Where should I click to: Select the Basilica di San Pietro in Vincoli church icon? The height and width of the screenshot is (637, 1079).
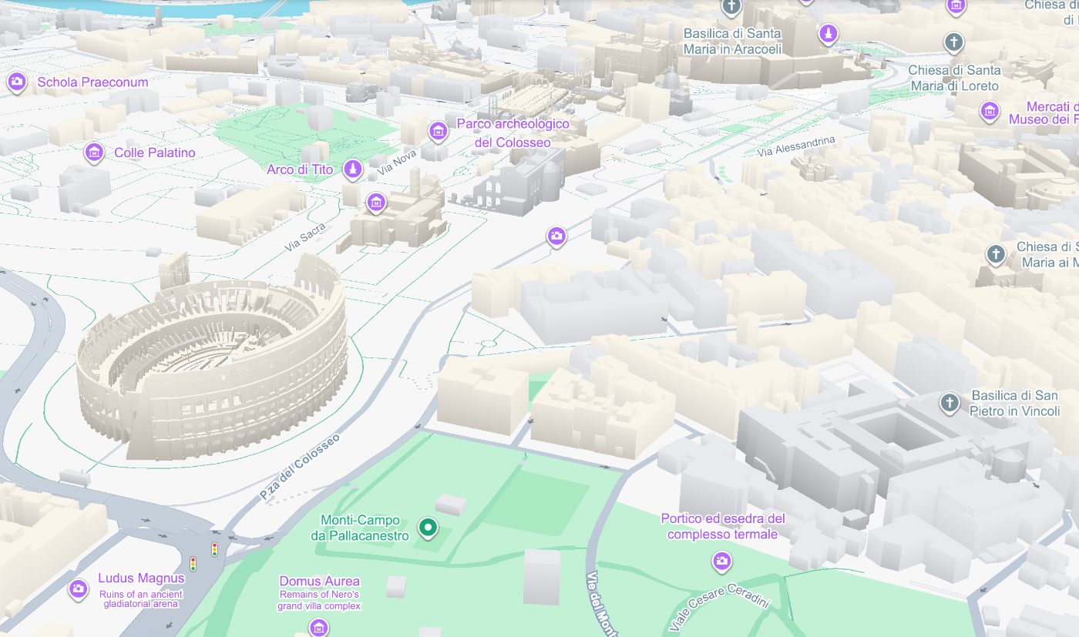[x=950, y=402]
